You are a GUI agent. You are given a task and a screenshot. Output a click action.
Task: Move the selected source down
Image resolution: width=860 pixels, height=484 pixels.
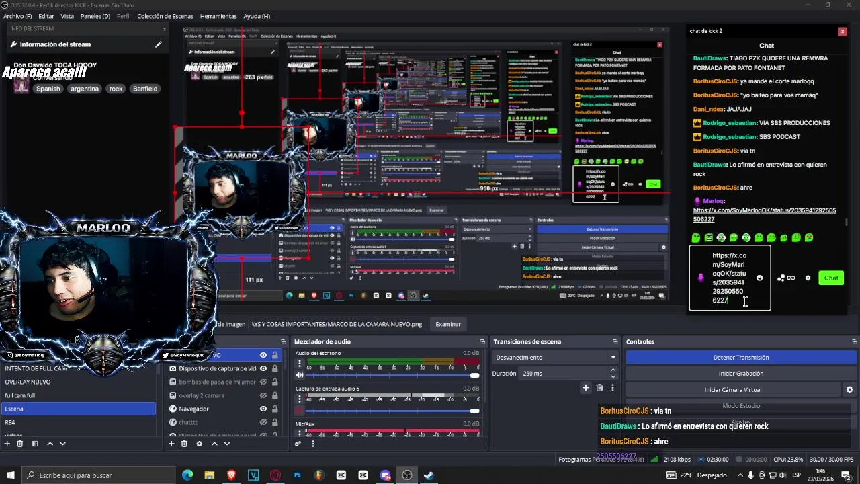(227, 444)
